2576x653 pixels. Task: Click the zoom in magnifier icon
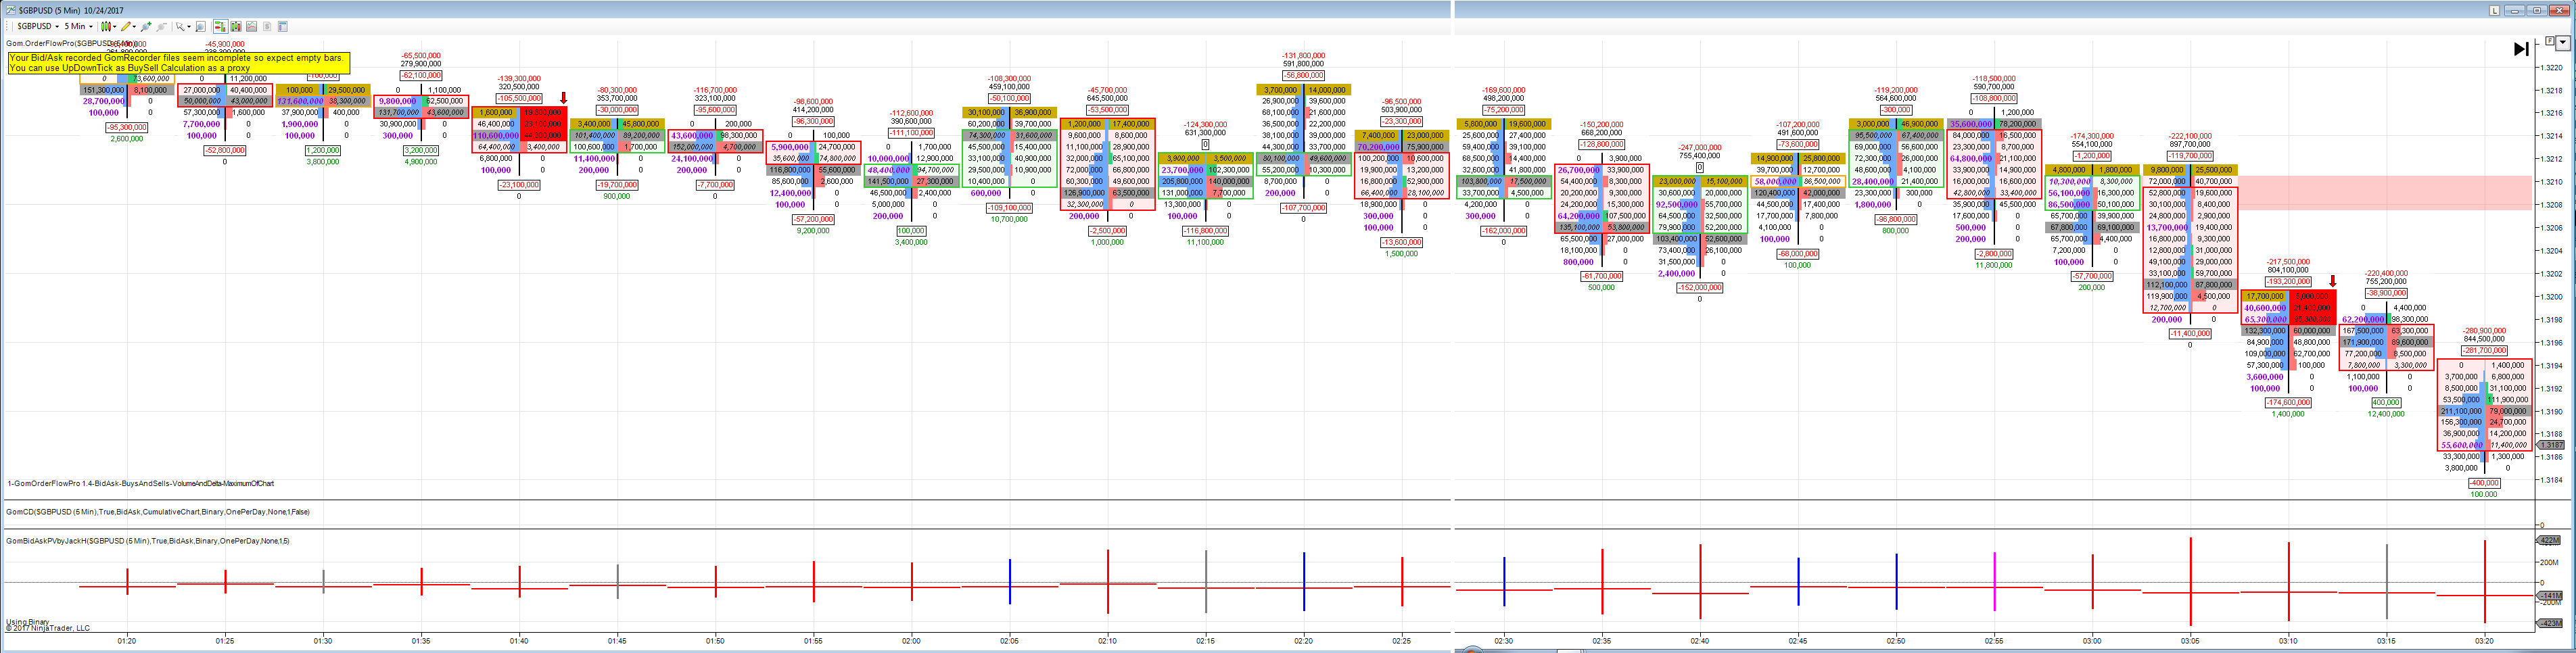[146, 26]
